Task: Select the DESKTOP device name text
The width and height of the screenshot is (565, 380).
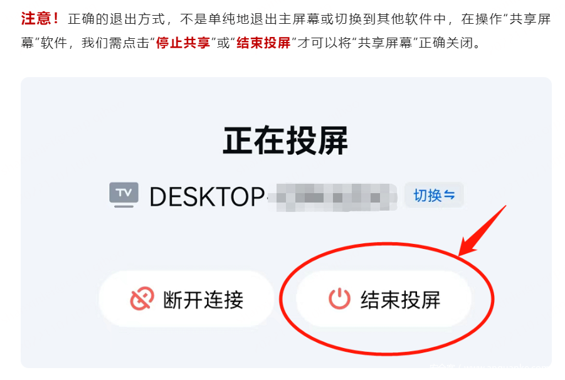Action: [207, 197]
